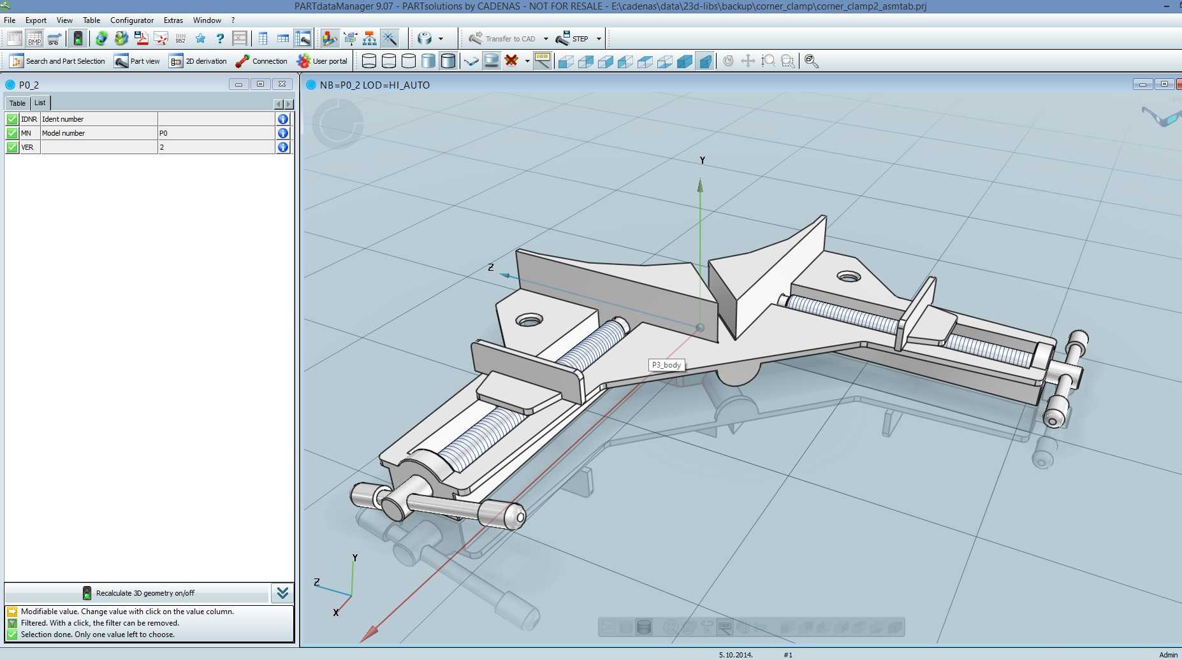Click the traffic light icon in the top toolbar

[78, 39]
